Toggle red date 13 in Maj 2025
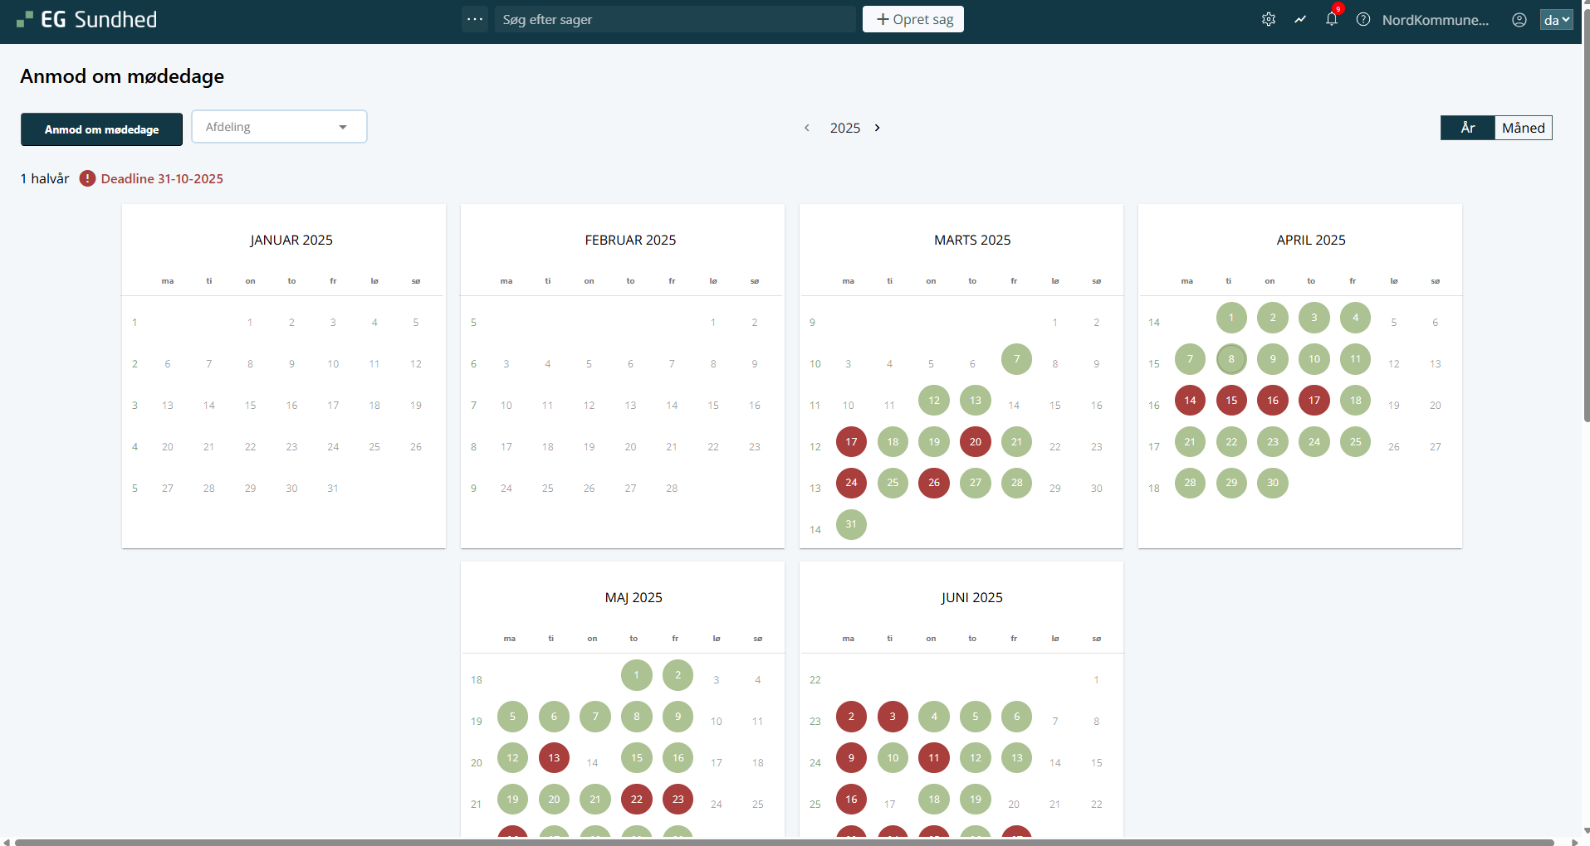The height and width of the screenshot is (846, 1590). pos(554,758)
